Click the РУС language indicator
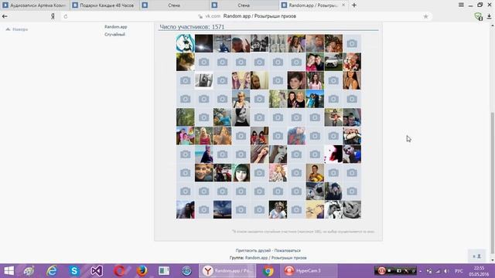 [459, 271]
